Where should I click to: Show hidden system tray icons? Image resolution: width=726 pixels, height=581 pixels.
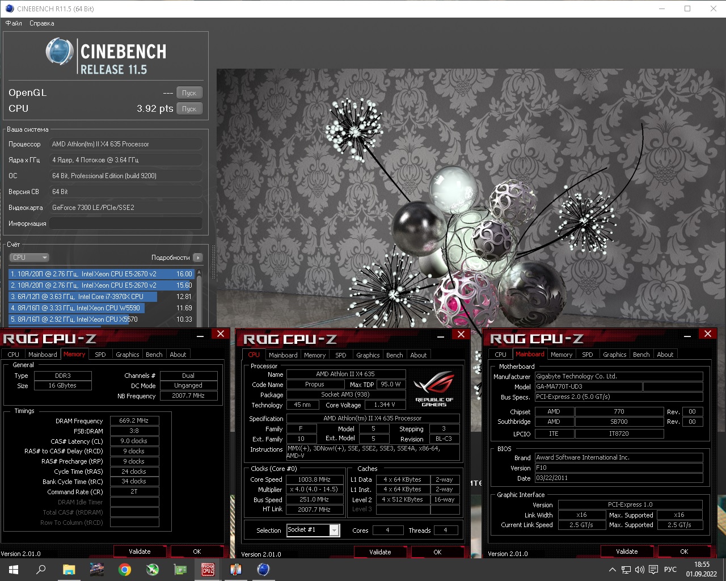tap(612, 570)
